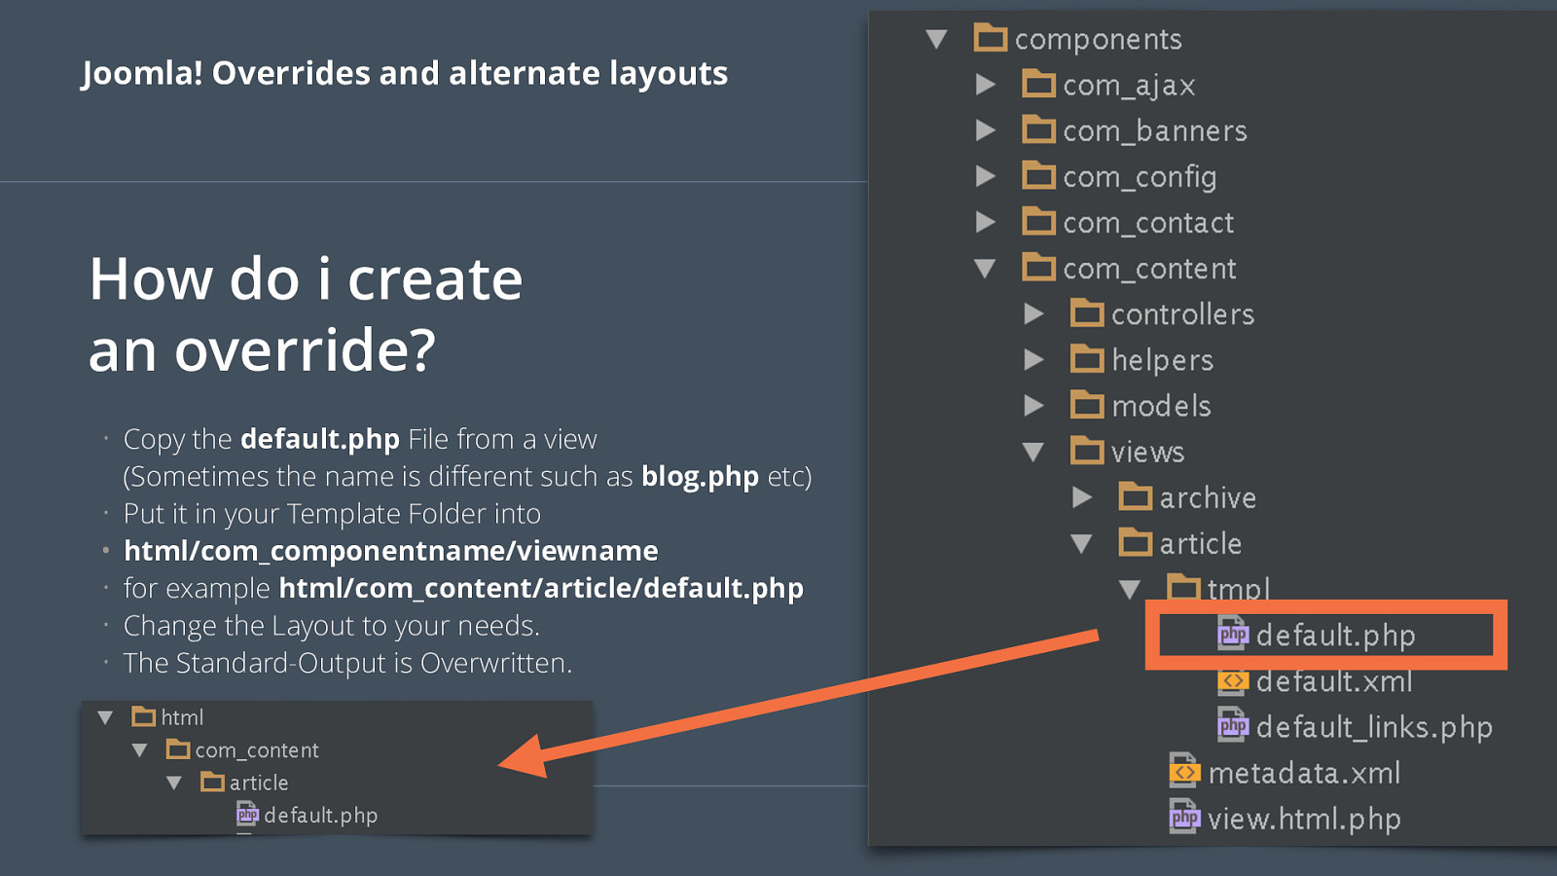The height and width of the screenshot is (876, 1557).
Task: Select the default.php label in tmpl folder
Action: tap(1335, 635)
